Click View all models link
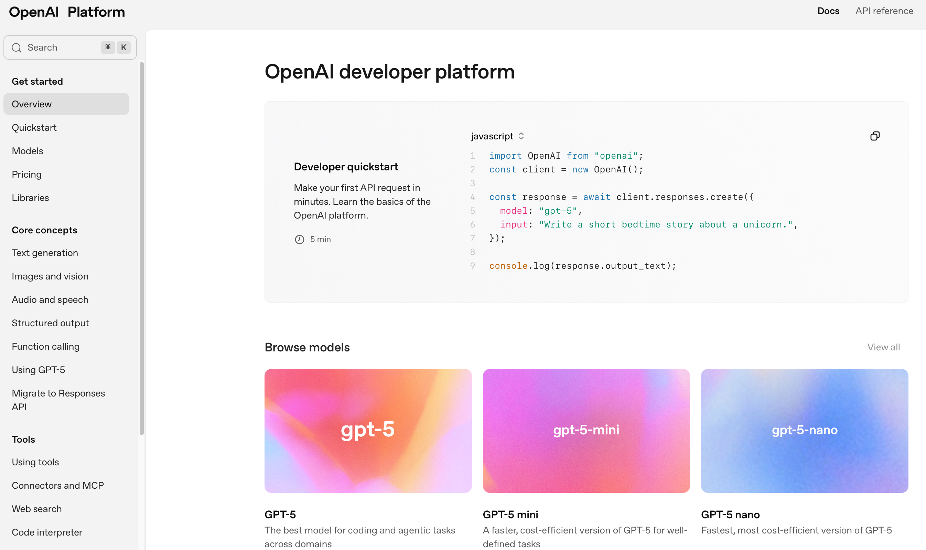Screen dimensions: 926x550 pos(883,347)
